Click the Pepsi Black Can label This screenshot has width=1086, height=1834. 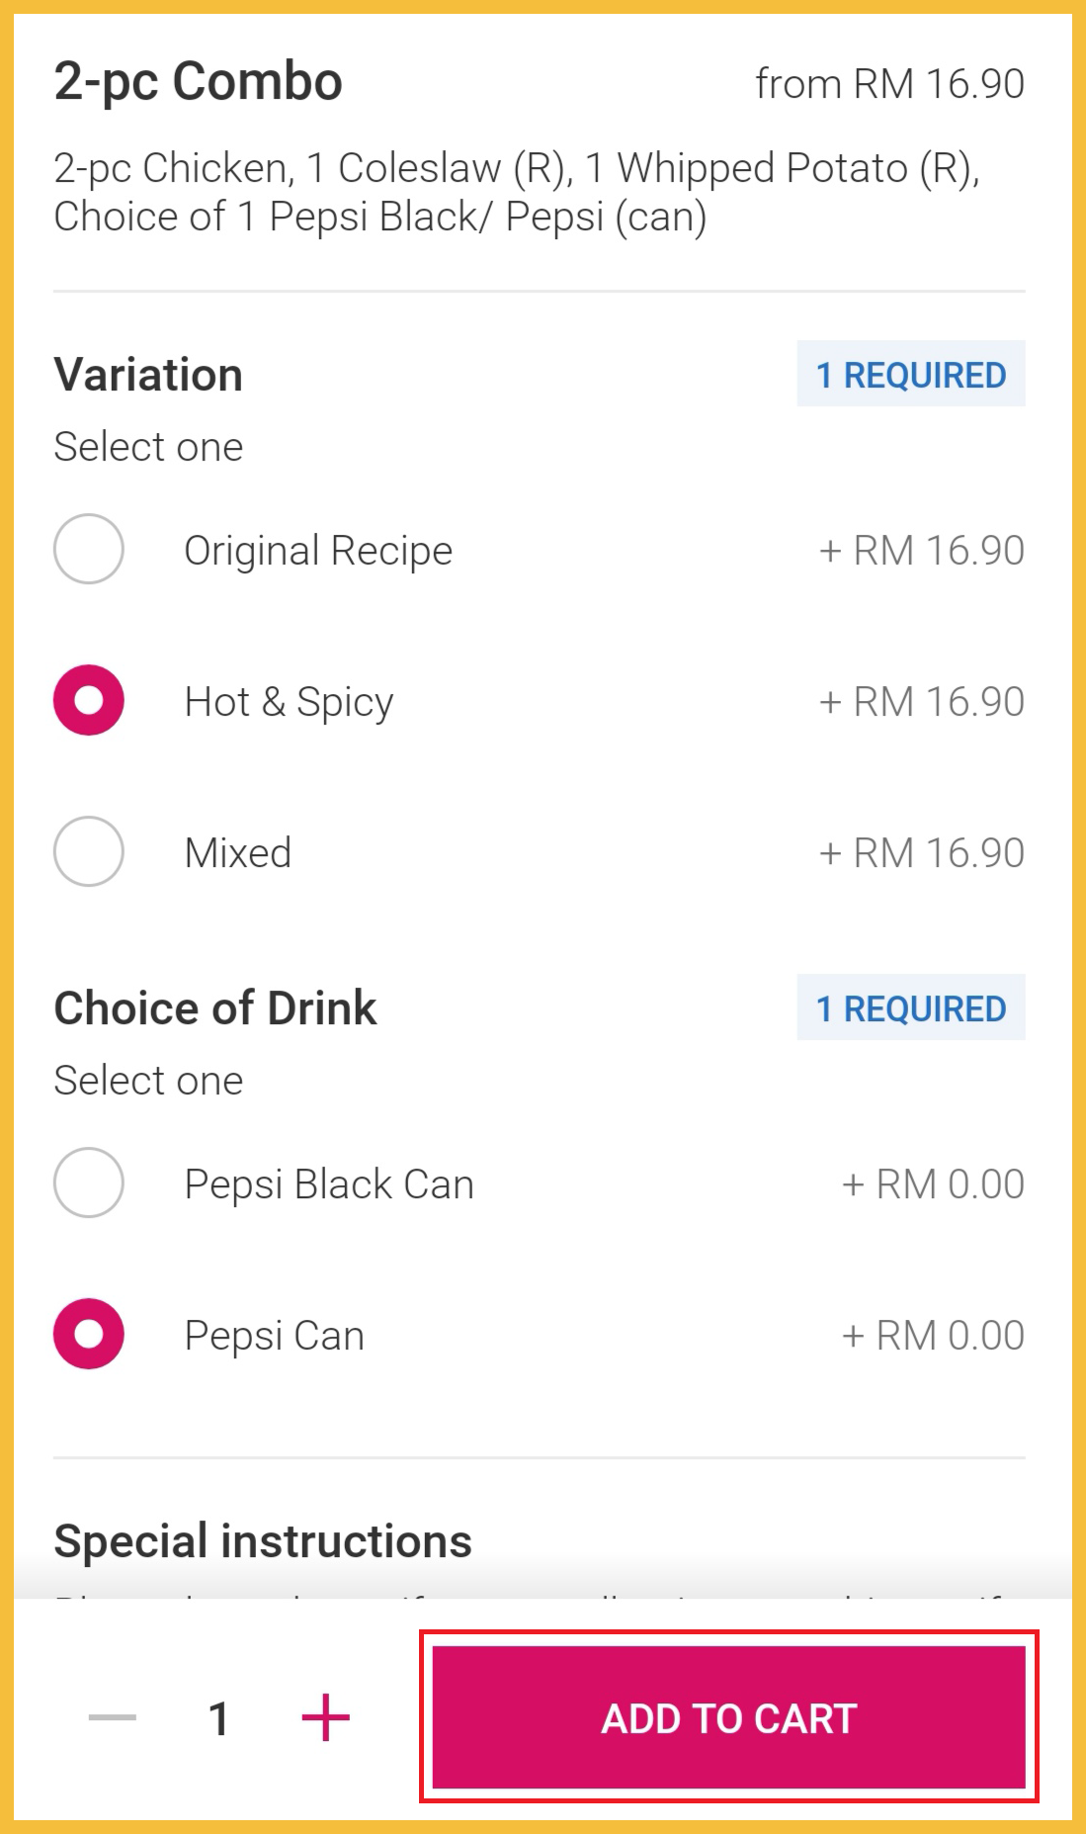[329, 1184]
